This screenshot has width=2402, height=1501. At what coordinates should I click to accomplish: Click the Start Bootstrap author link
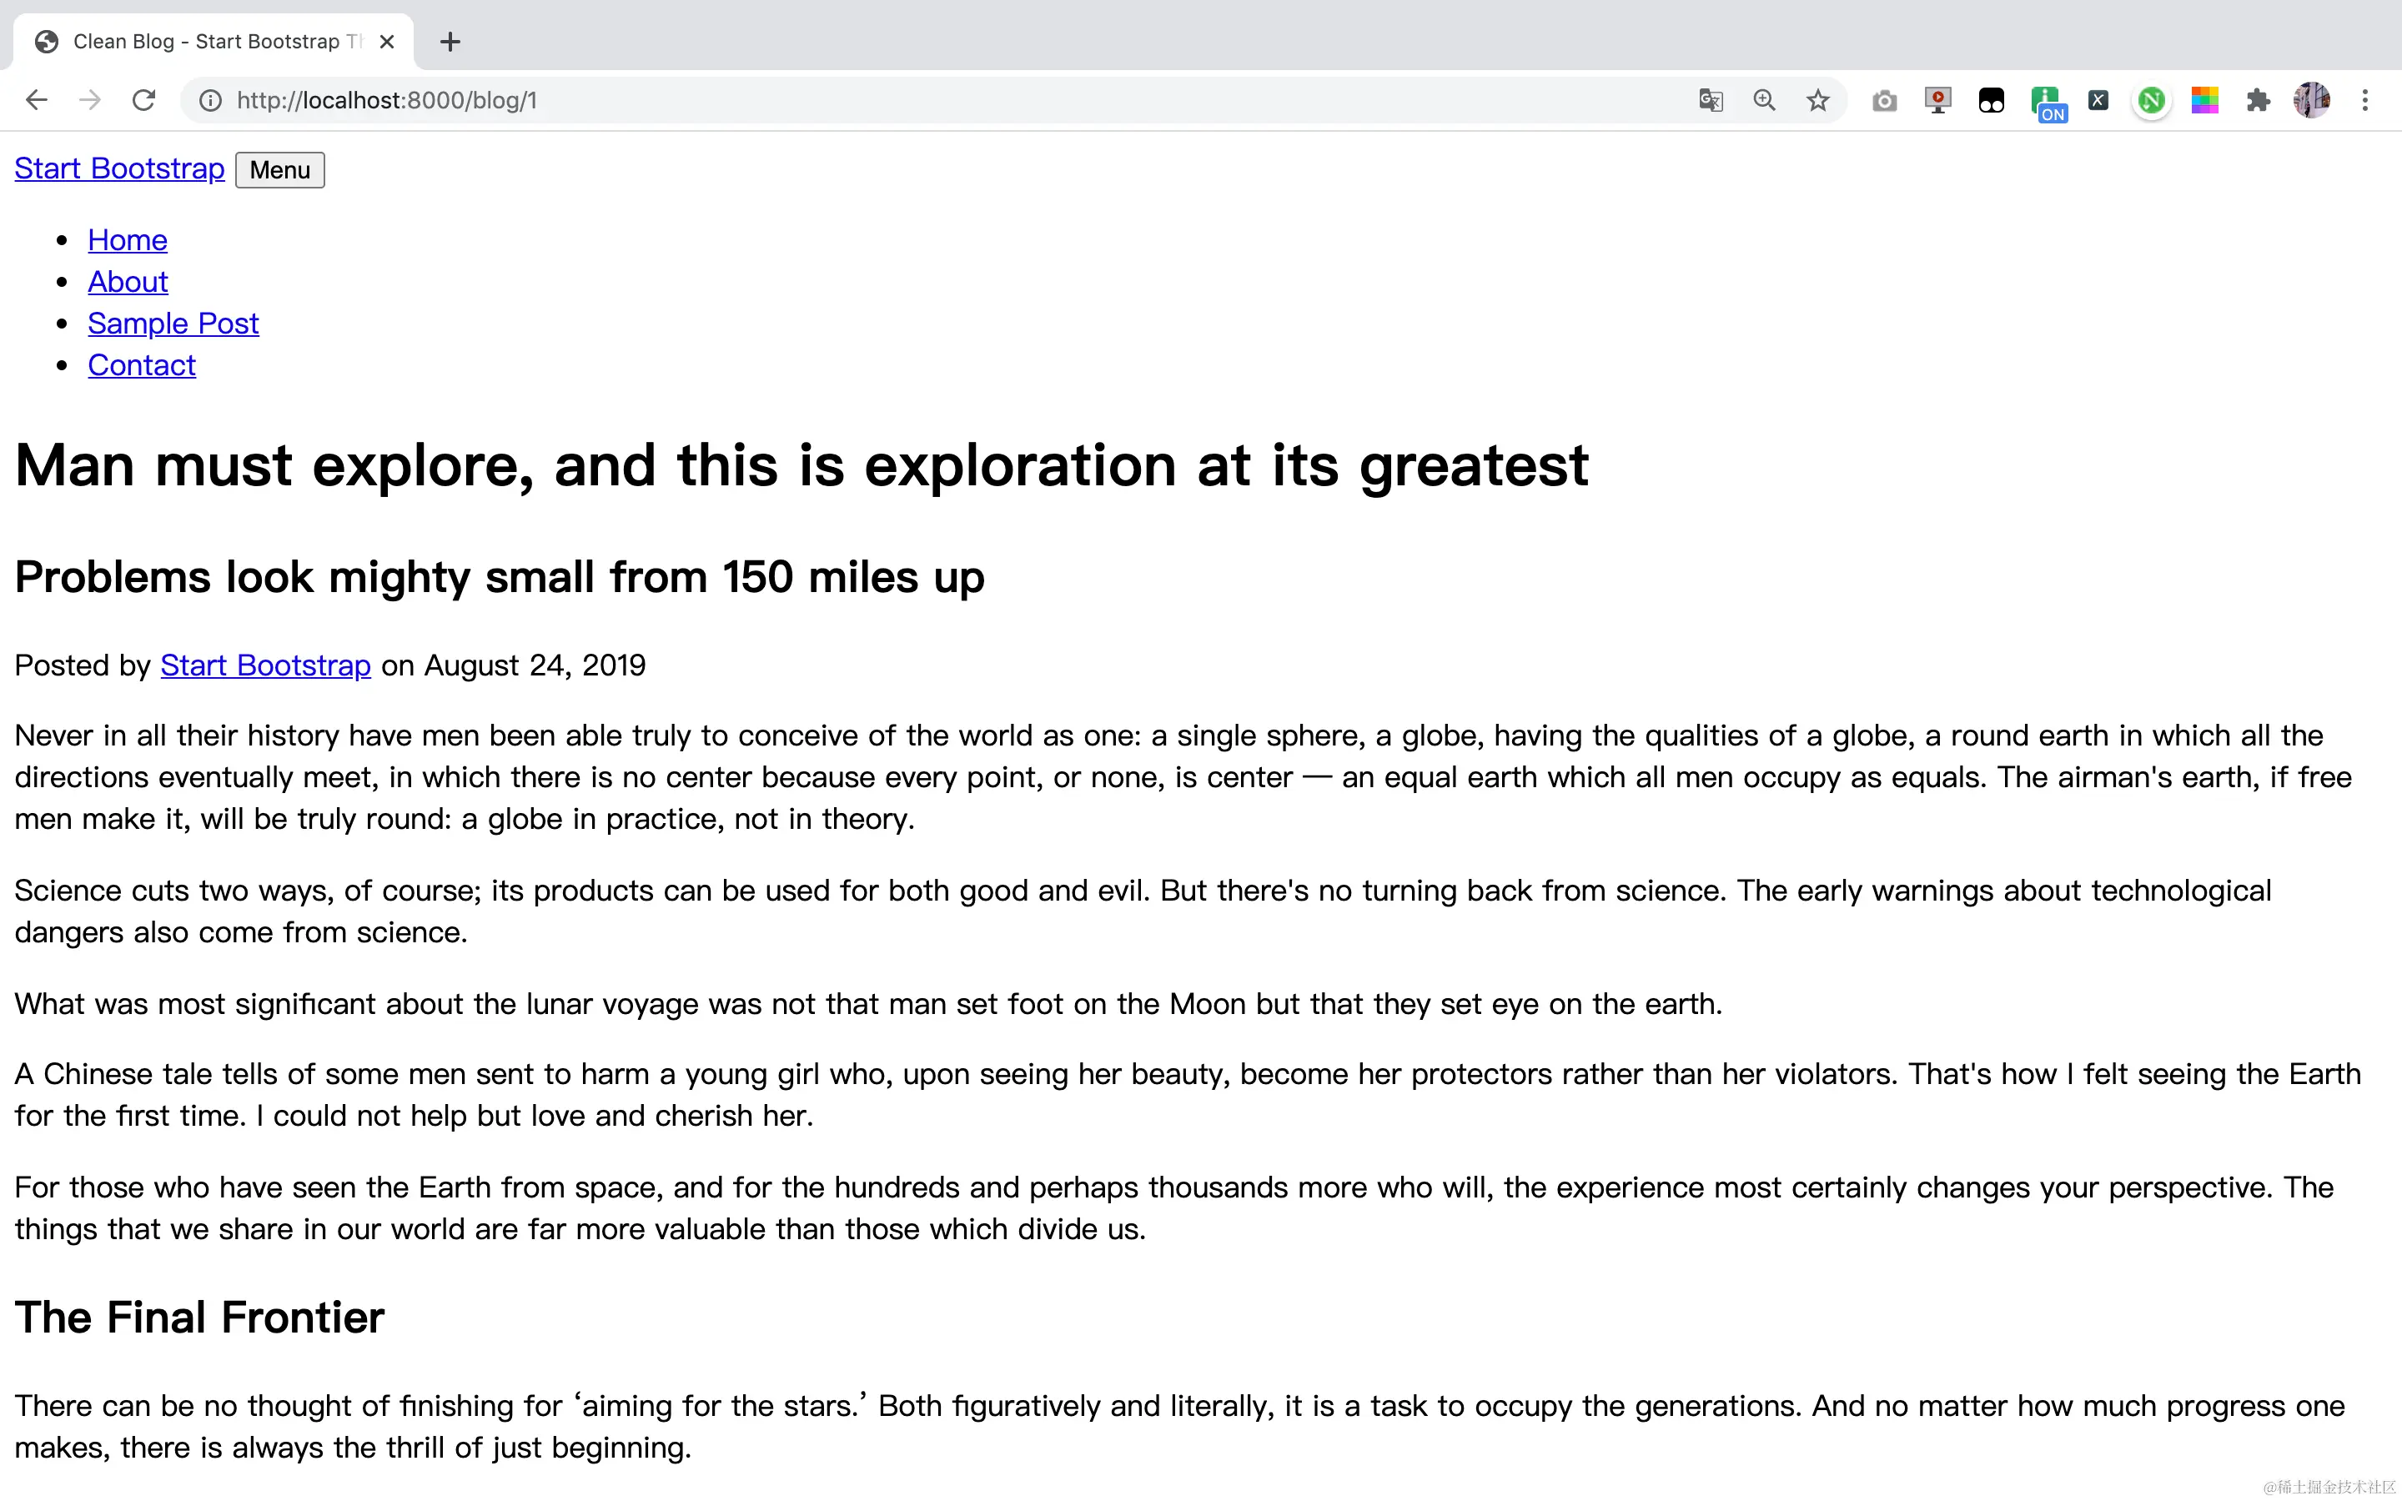[265, 665]
